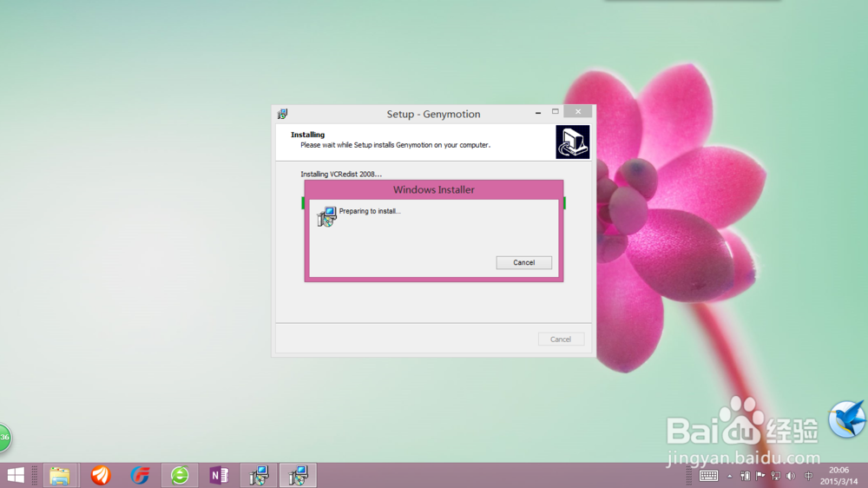Click the bold 'Installing' heading
Viewport: 868px width, 488px height.
[x=308, y=135]
